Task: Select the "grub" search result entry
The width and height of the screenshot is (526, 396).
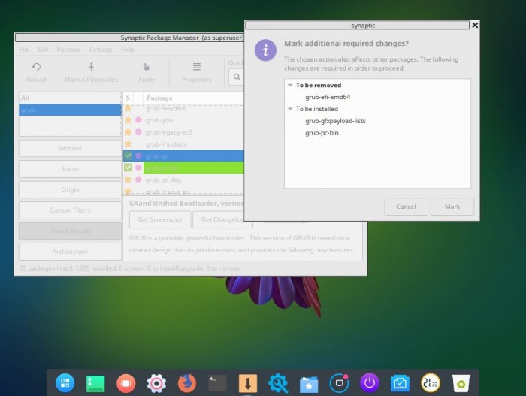Action: click(x=70, y=110)
